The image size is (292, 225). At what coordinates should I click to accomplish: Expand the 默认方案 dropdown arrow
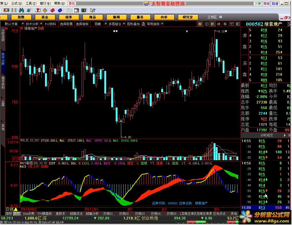coord(23,24)
